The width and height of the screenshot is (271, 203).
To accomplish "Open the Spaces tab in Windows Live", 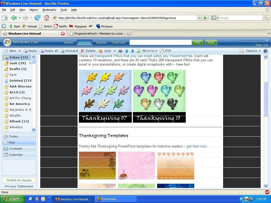I will (101, 43).
